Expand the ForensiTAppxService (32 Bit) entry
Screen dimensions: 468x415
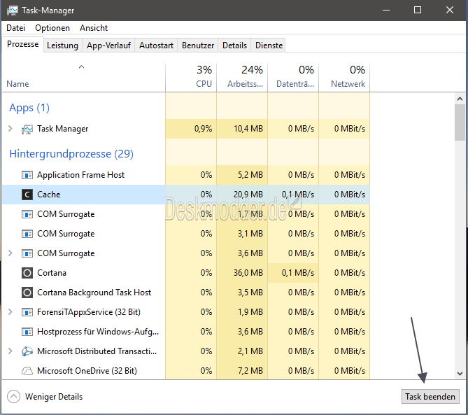(10, 312)
